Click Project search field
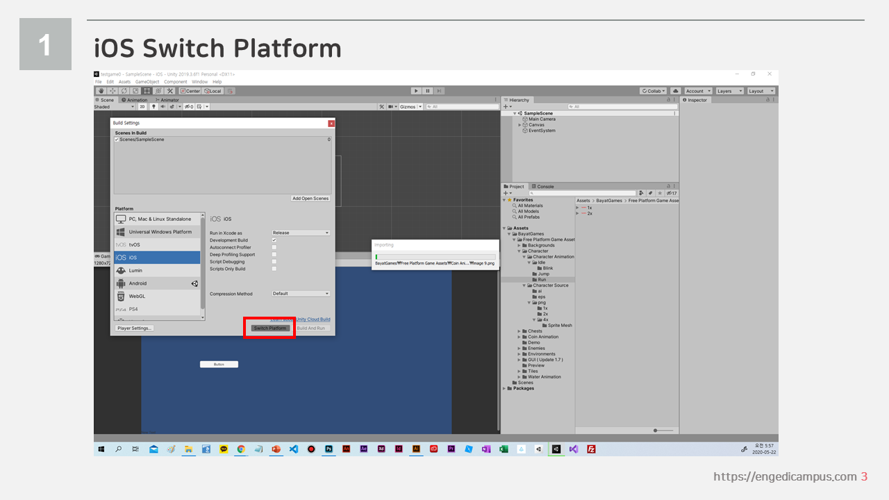 [582, 193]
